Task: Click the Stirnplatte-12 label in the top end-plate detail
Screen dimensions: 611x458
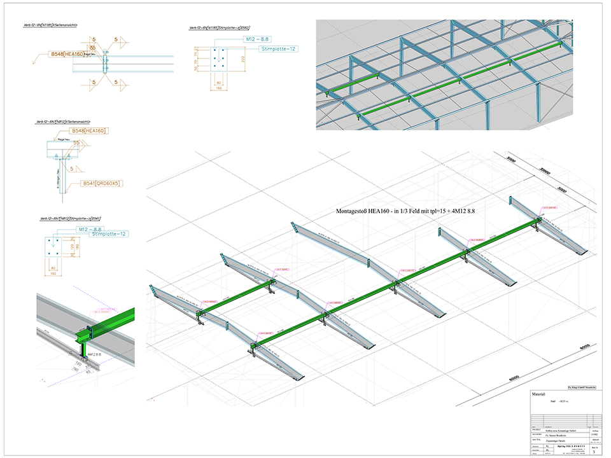Action: [277, 48]
